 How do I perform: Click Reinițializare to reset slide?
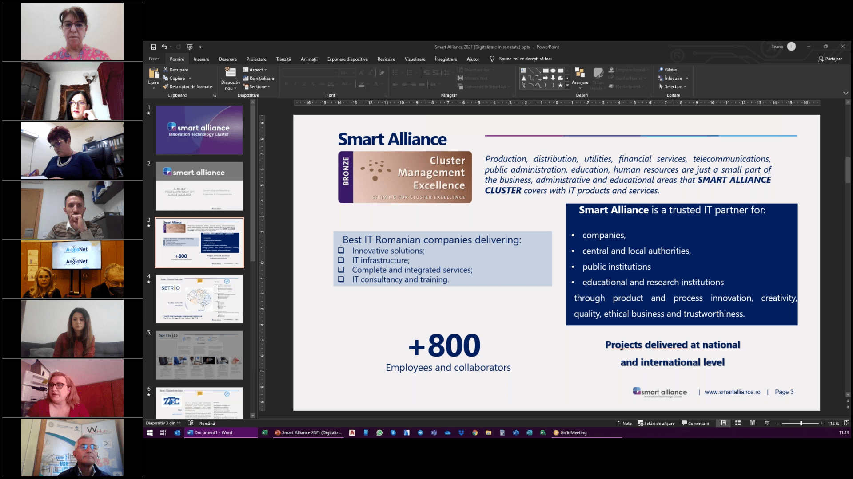tap(258, 78)
